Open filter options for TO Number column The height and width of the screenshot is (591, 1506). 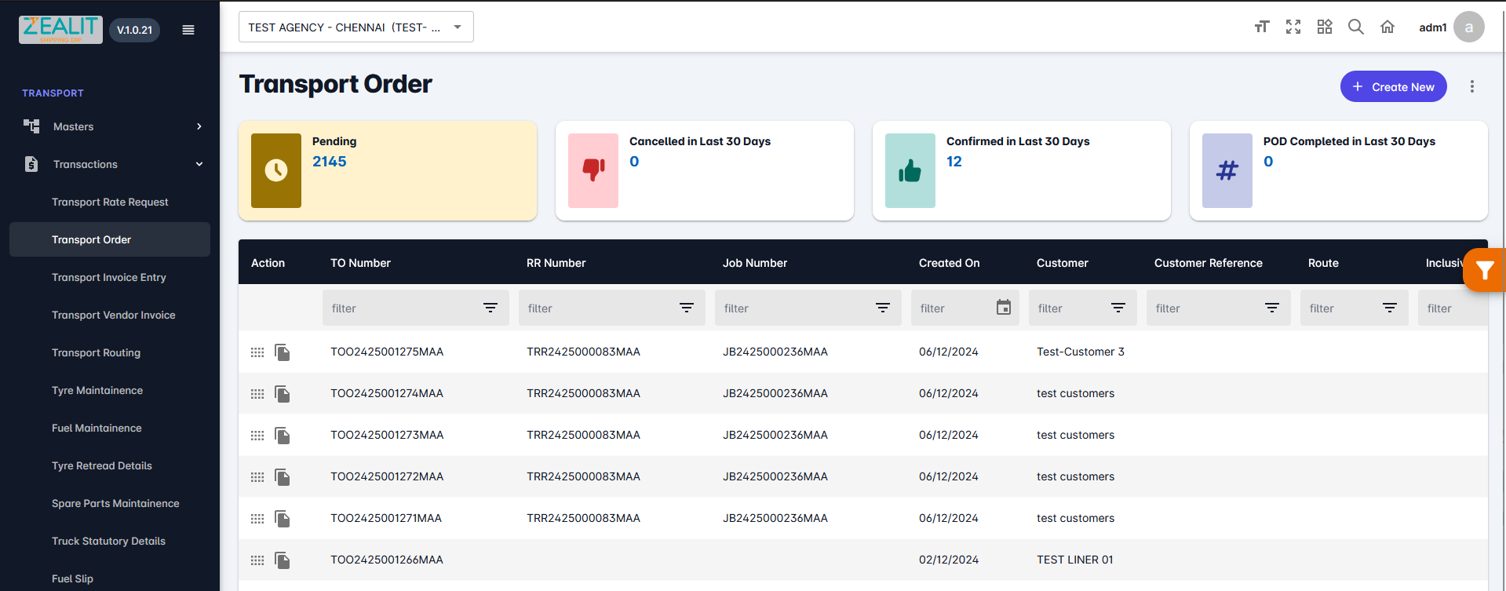(490, 308)
